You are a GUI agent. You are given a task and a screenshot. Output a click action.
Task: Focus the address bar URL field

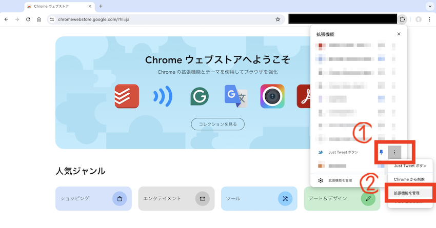(x=166, y=19)
